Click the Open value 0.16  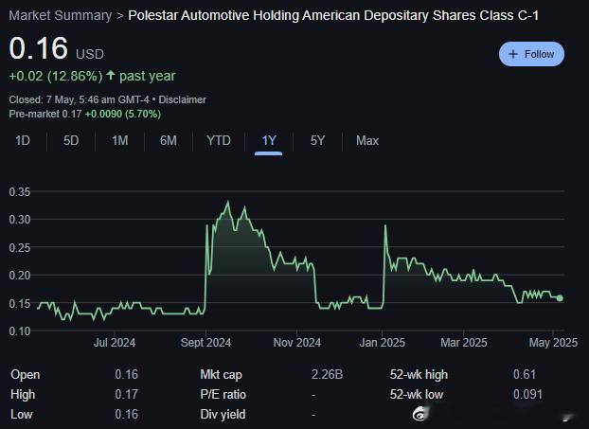coord(127,374)
